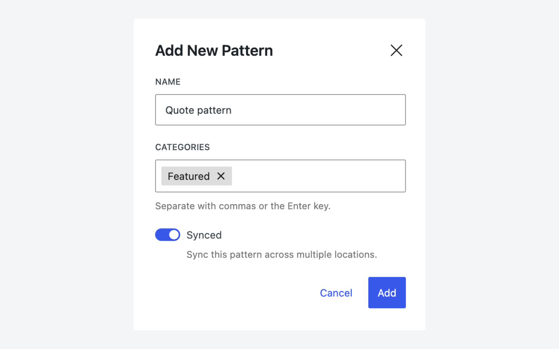
Task: Click the 'Add New Pattern' dialog heading
Action: (214, 51)
